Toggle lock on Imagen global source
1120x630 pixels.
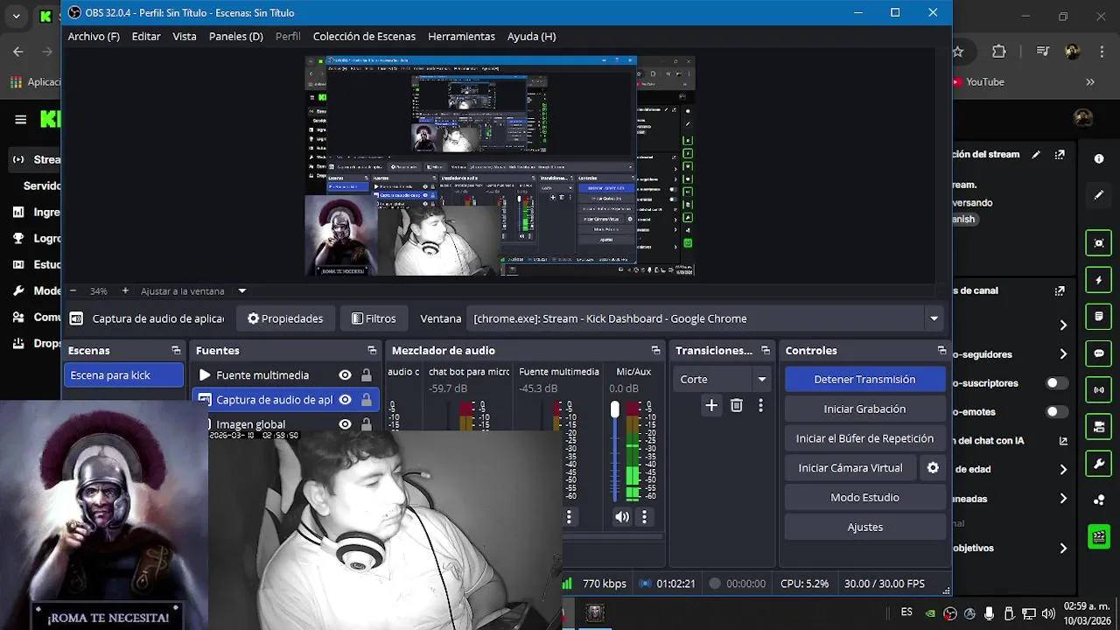[x=366, y=424]
